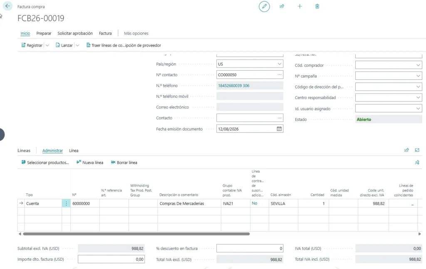Select the Administrar lines tab
426x269 pixels.
click(52, 151)
